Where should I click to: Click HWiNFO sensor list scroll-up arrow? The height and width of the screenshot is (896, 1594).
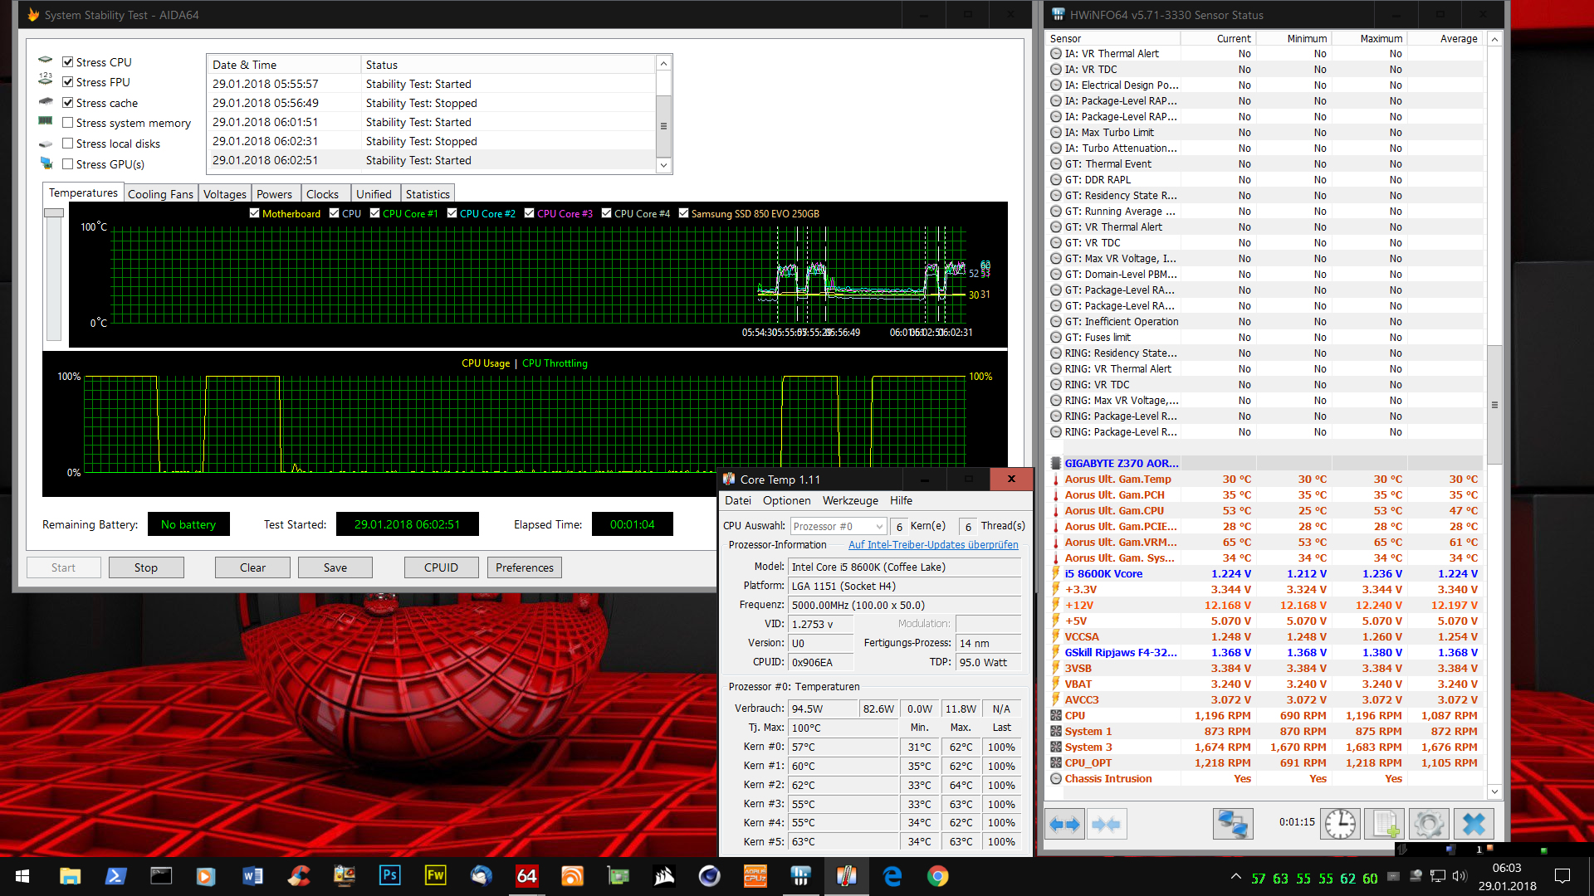pyautogui.click(x=1494, y=39)
